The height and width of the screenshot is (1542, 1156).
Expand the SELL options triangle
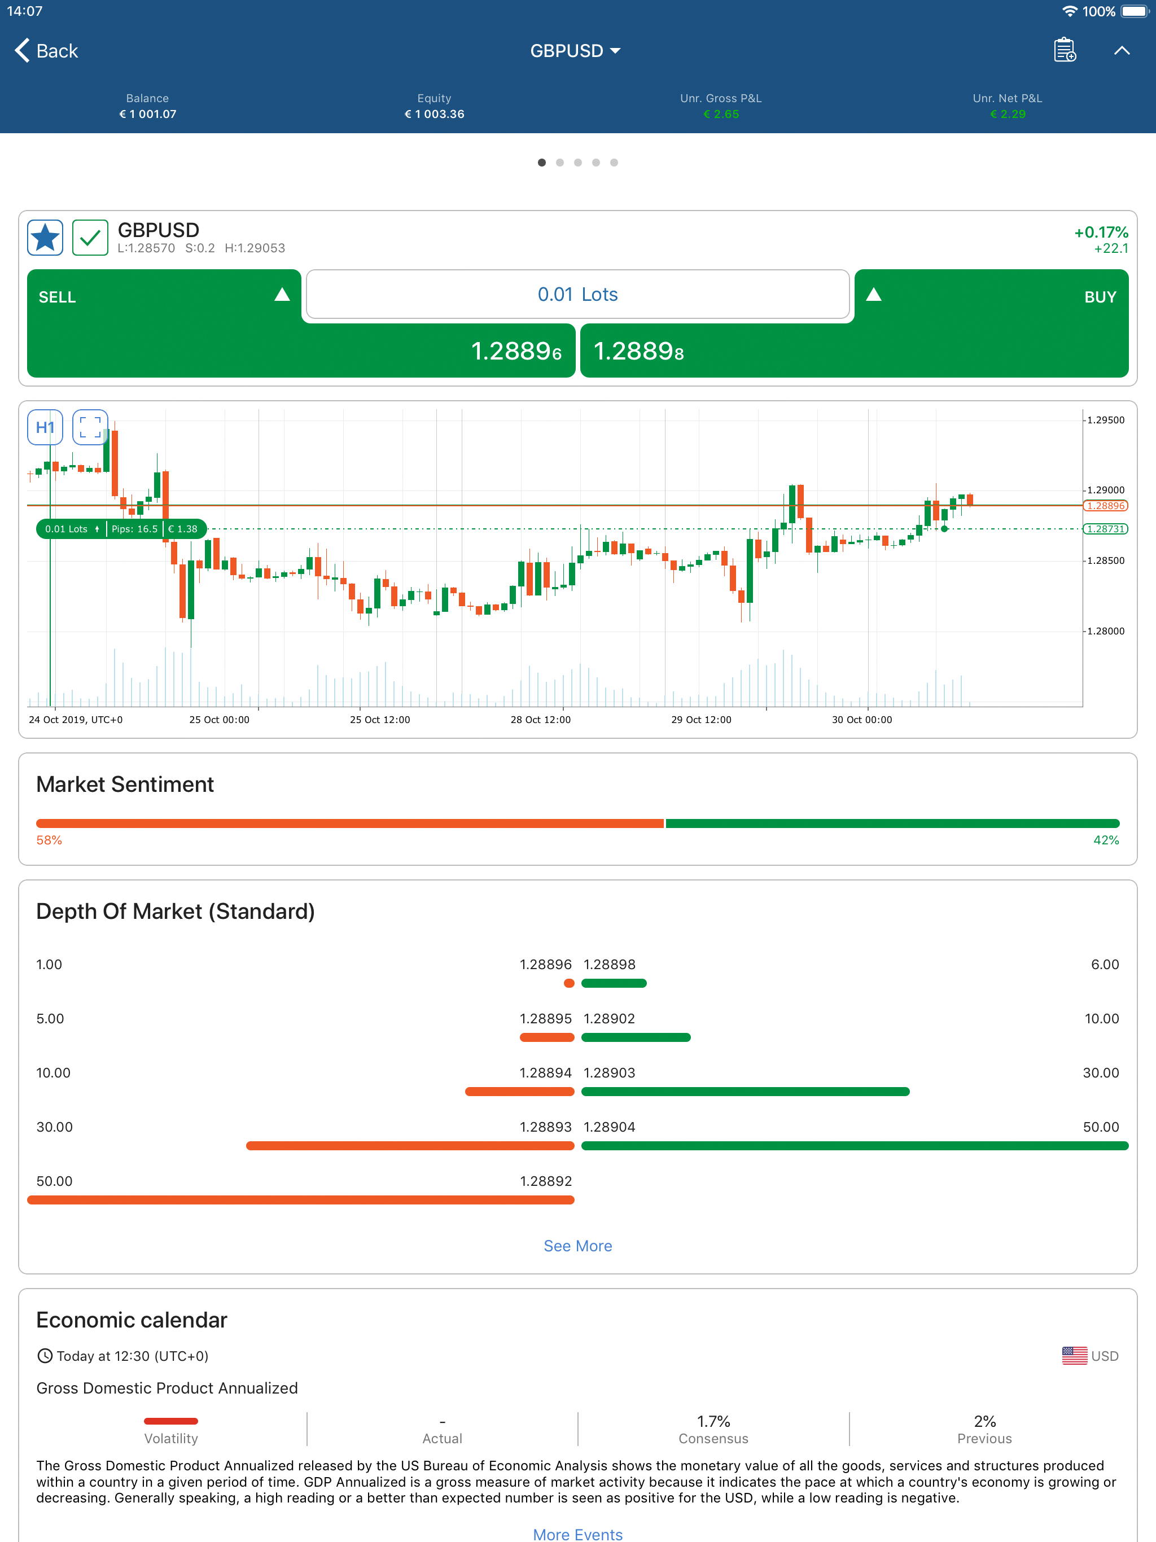pyautogui.click(x=282, y=296)
